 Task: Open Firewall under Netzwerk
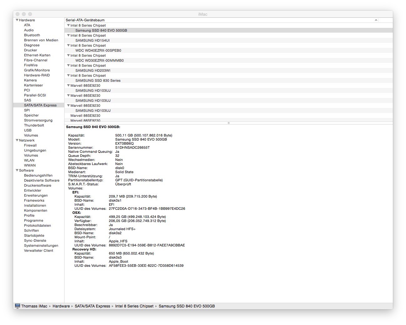pyautogui.click(x=30, y=145)
